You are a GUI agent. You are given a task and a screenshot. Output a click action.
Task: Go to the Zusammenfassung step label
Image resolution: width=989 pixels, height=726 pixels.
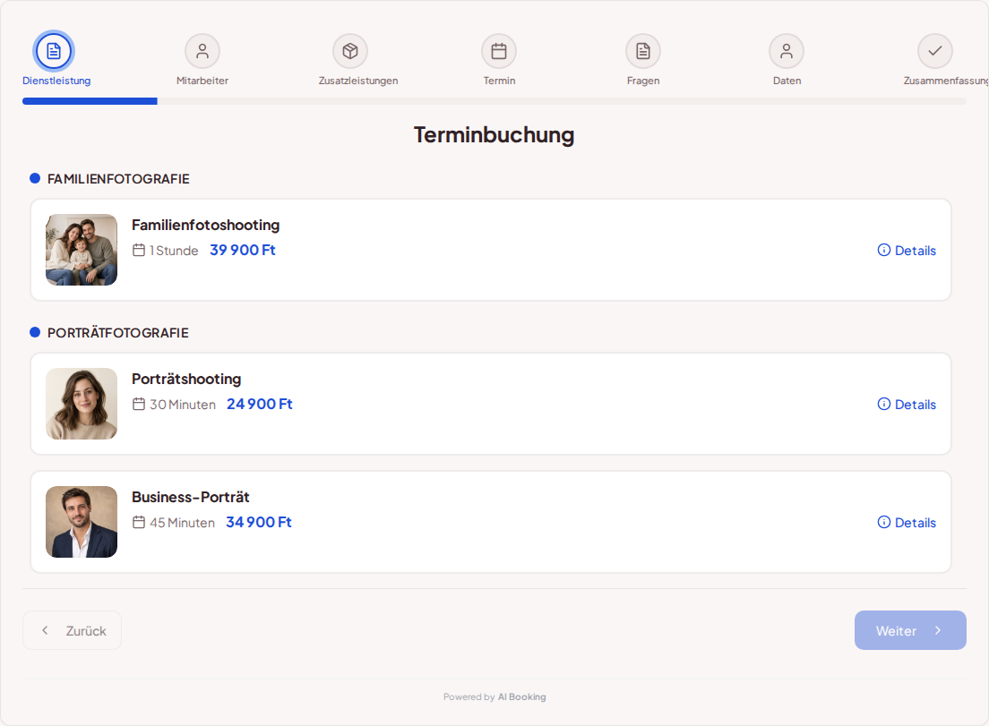coord(945,81)
